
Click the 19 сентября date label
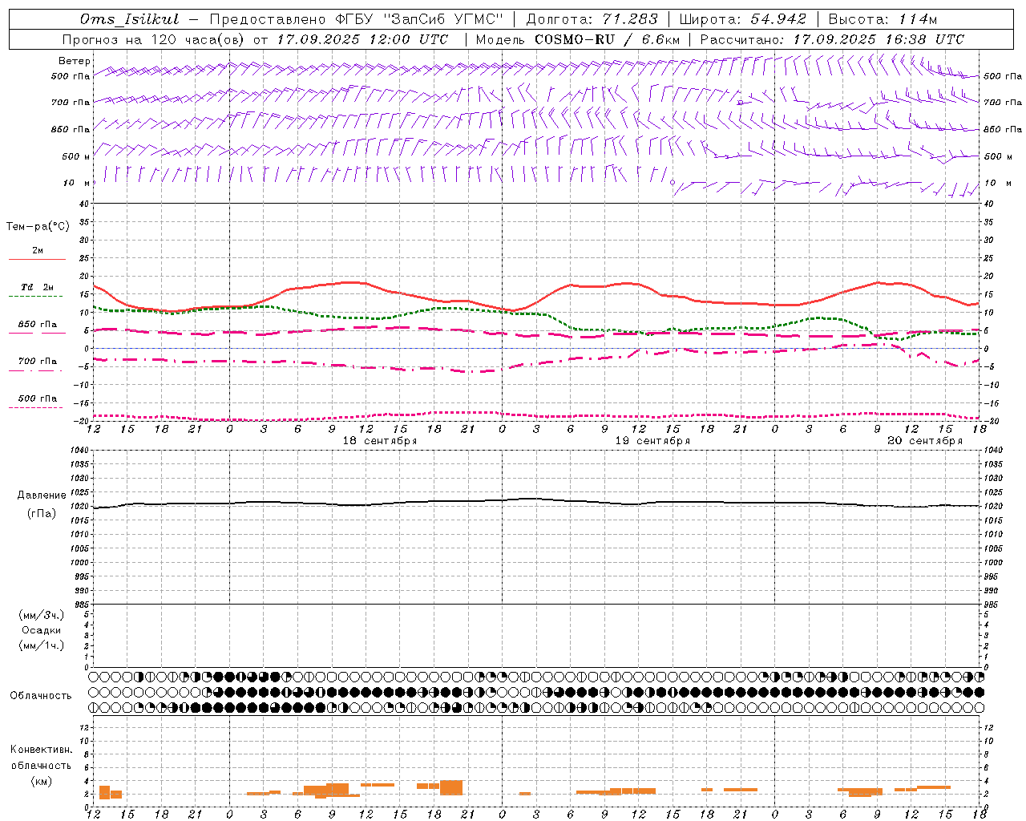coord(652,441)
